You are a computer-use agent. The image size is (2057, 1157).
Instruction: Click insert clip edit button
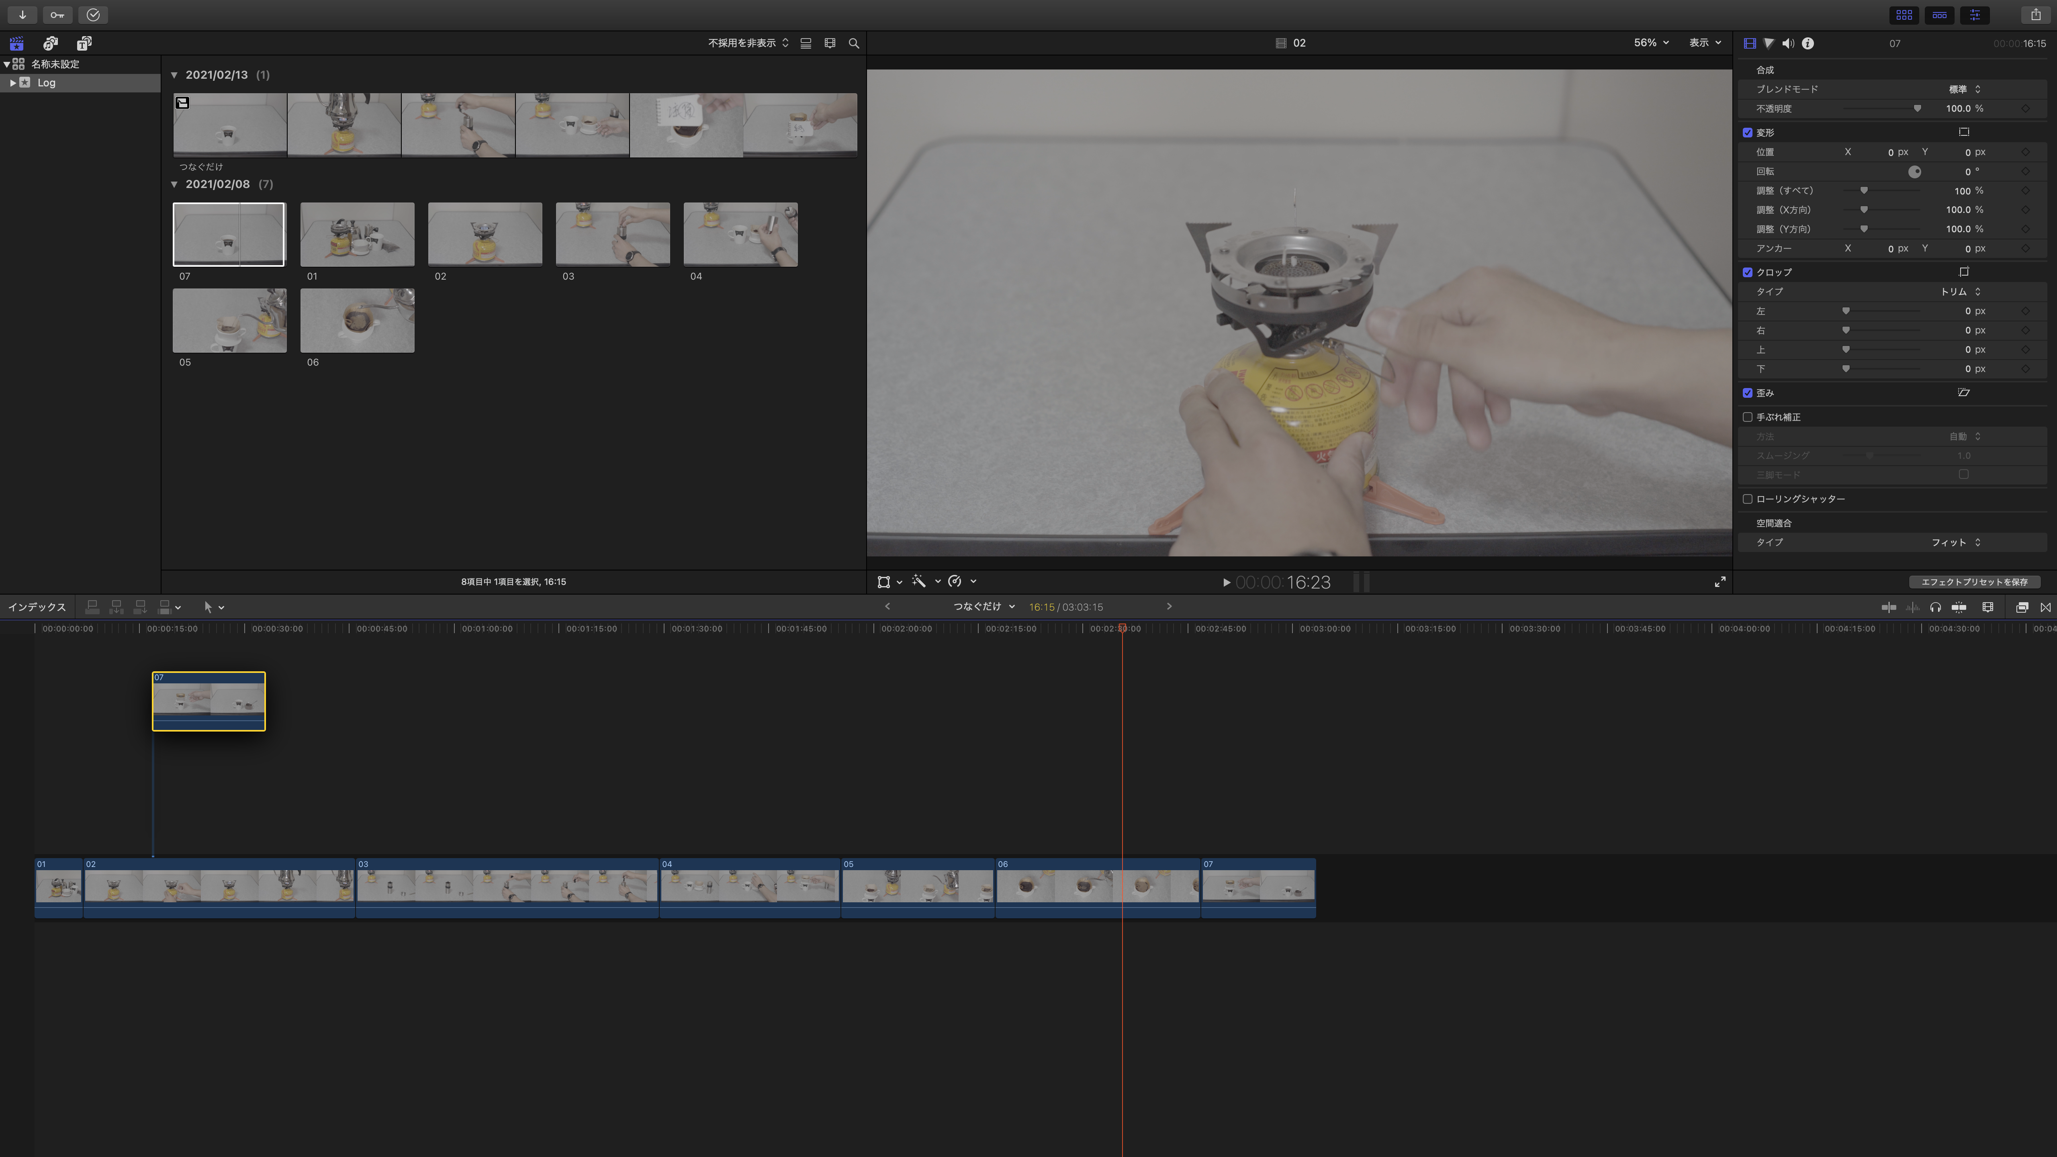click(x=117, y=607)
